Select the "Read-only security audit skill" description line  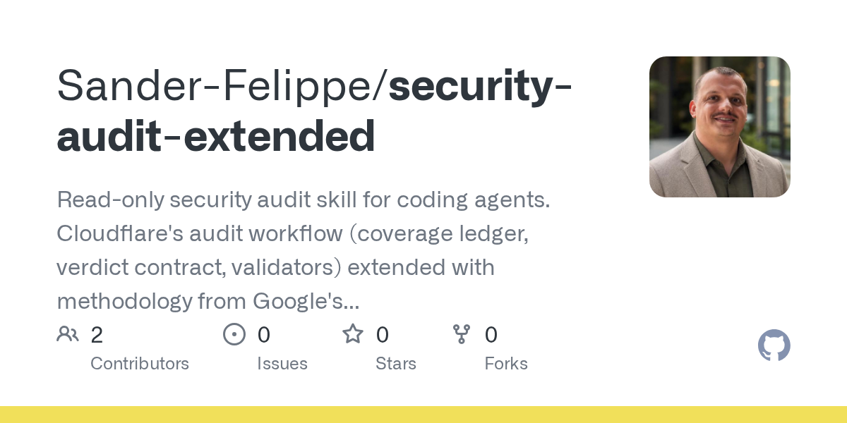pyautogui.click(x=304, y=200)
